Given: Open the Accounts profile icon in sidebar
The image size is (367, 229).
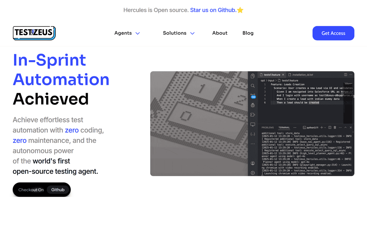Looking at the screenshot, I should (x=253, y=163).
